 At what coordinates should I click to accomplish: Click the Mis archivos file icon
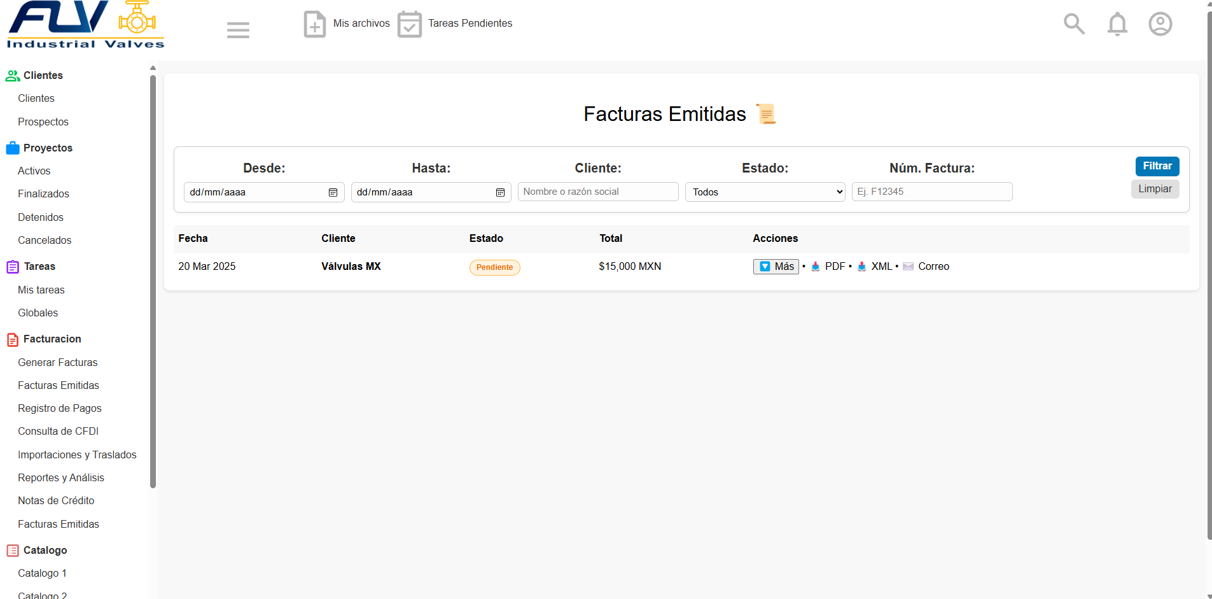click(x=315, y=24)
